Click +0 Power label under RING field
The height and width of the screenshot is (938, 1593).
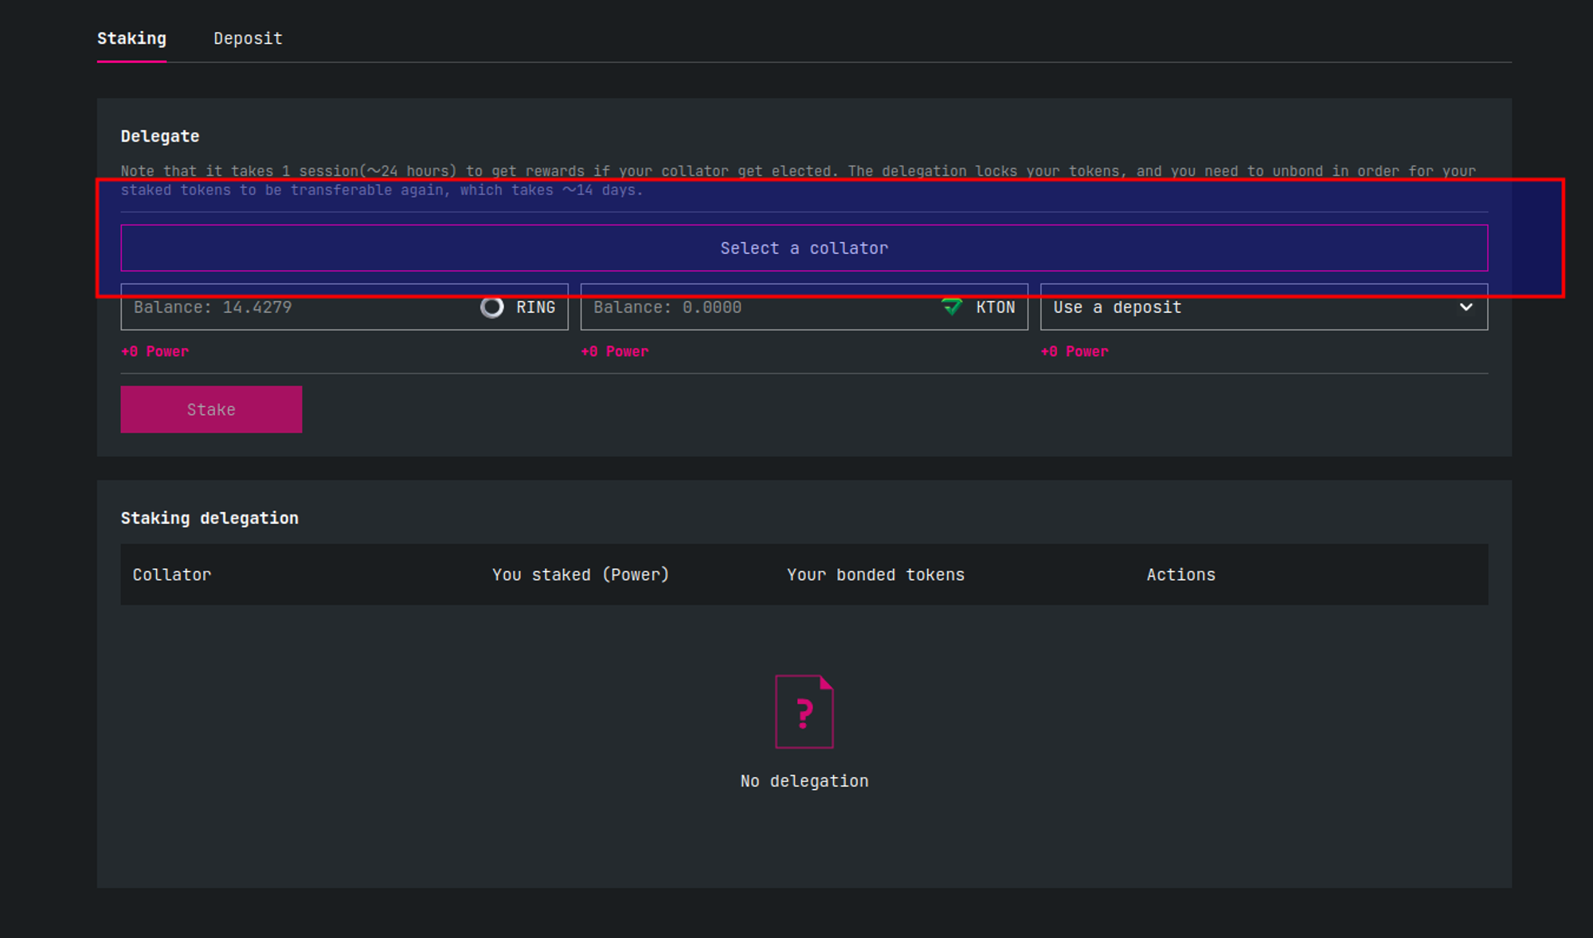(x=155, y=351)
